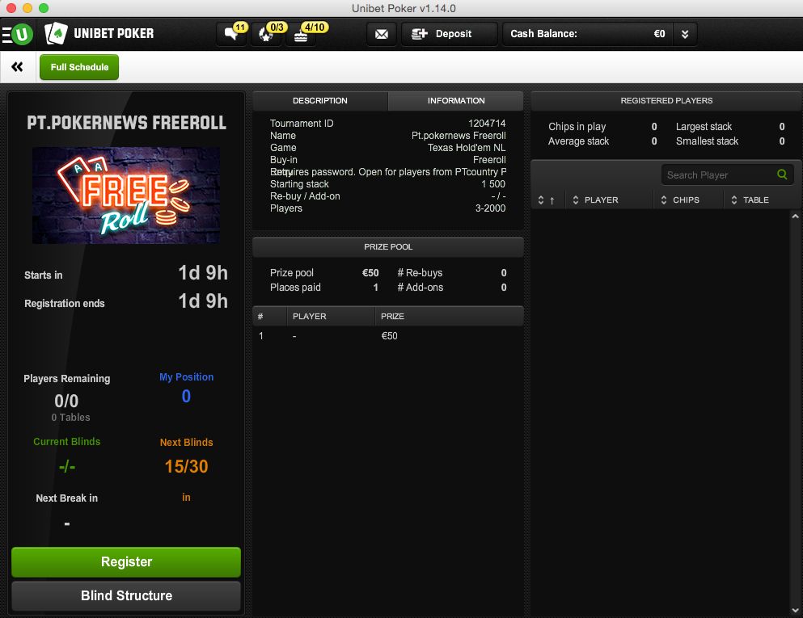Open the Full Schedule button
This screenshot has height=618, width=803.
pyautogui.click(x=79, y=67)
